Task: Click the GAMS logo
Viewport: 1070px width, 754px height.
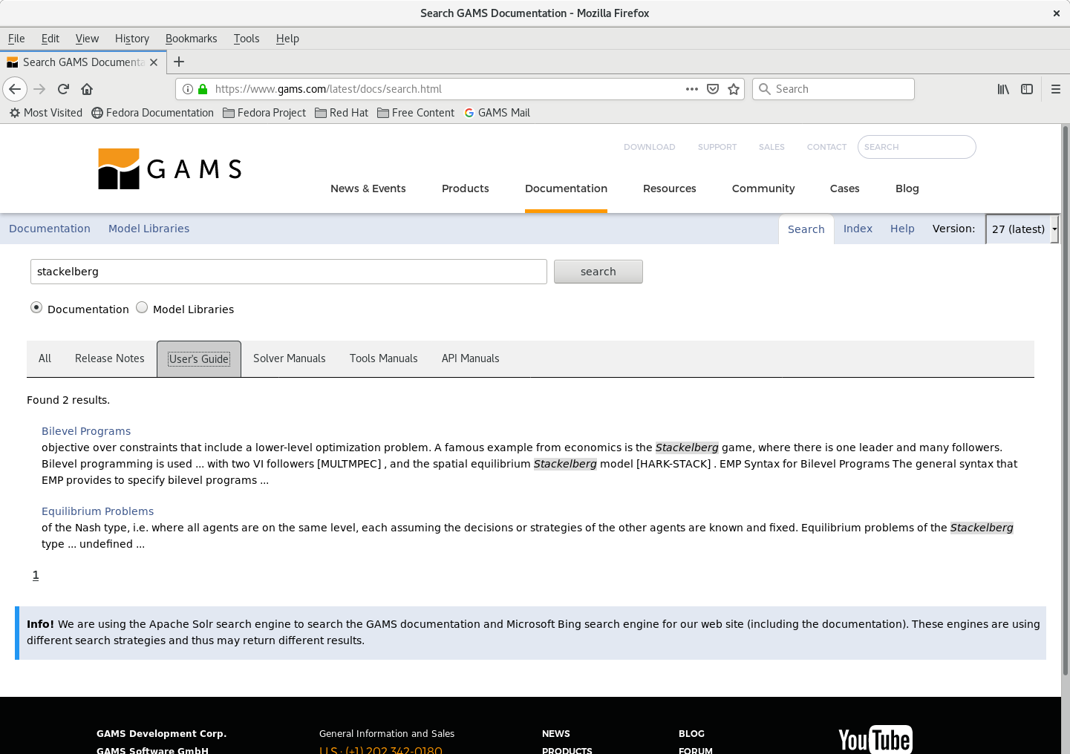Action: [170, 169]
